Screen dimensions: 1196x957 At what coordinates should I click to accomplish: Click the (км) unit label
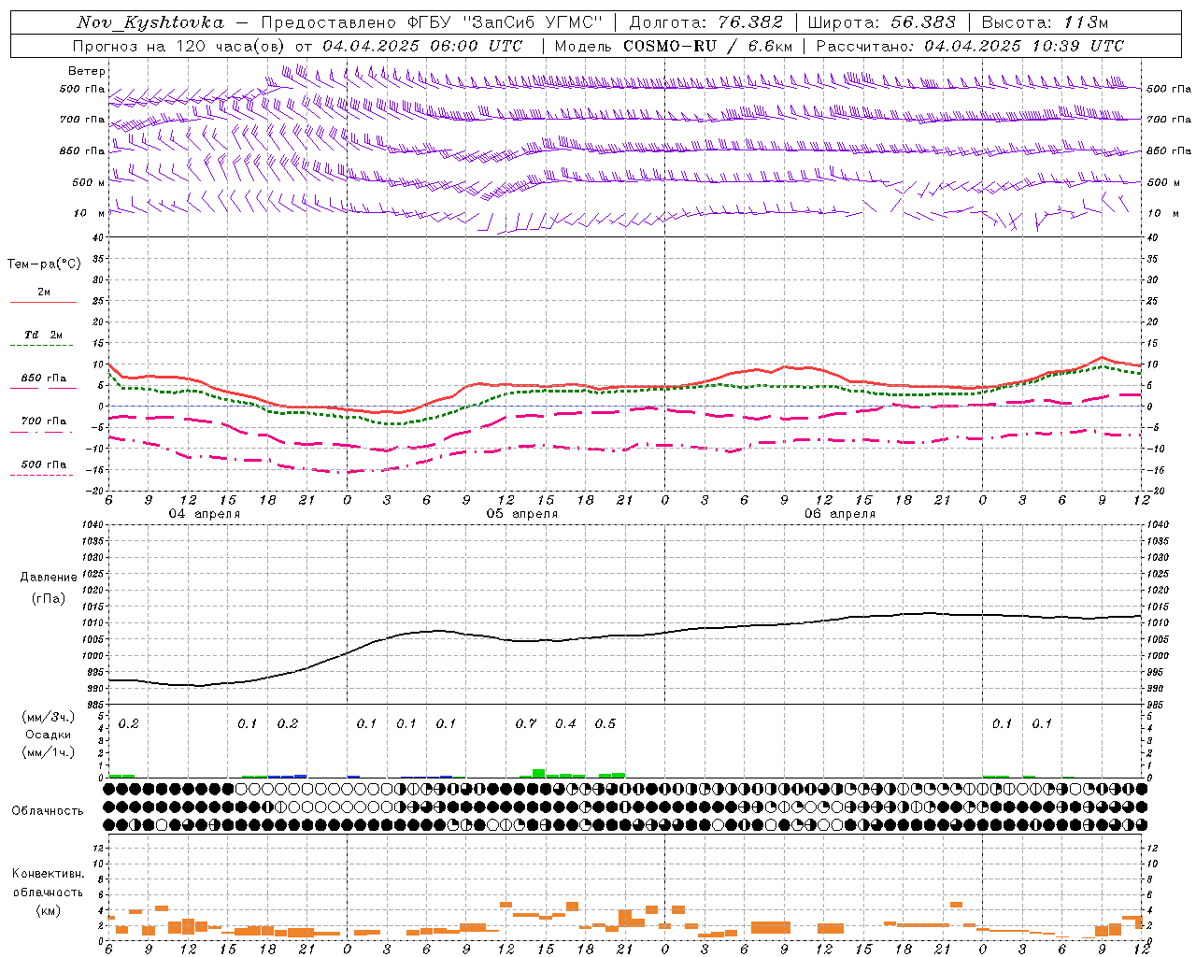49,910
